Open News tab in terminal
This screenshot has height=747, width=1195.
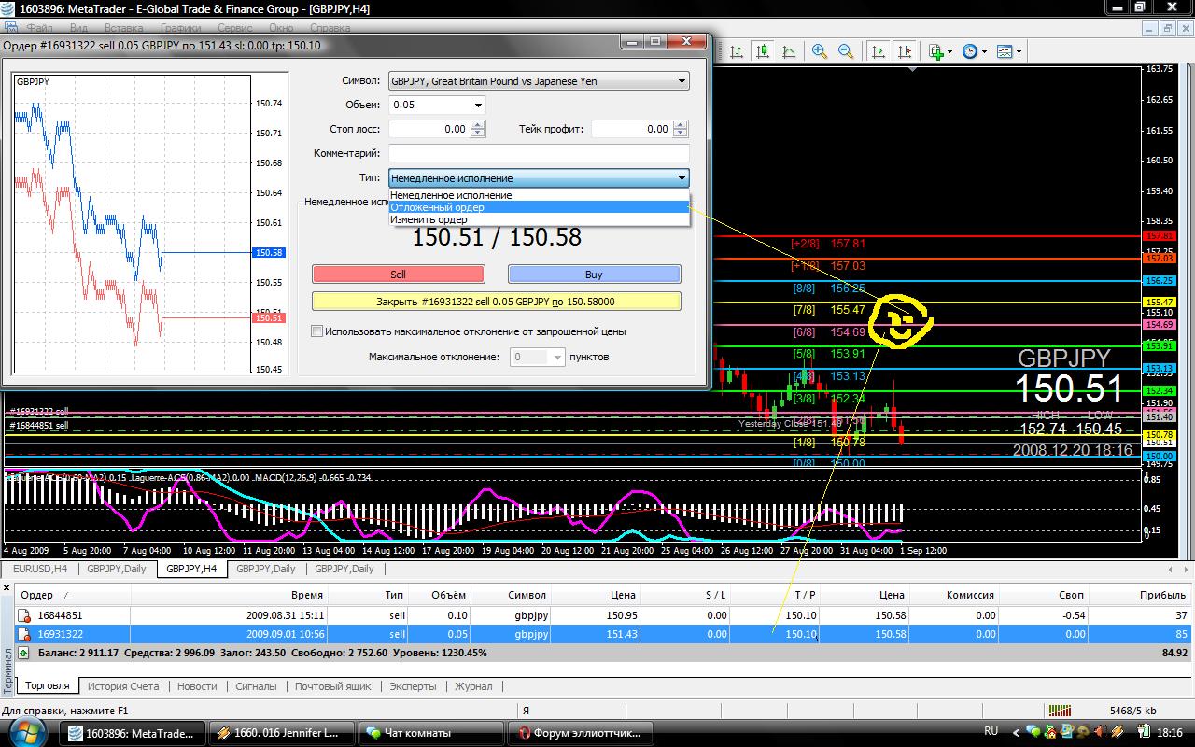coord(197,685)
